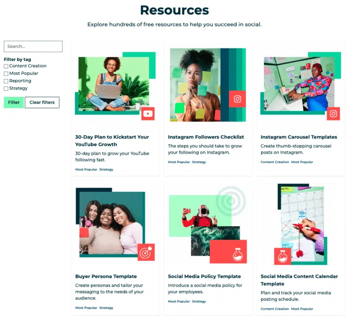Click the Buyer Persona Template heading

(x=106, y=276)
